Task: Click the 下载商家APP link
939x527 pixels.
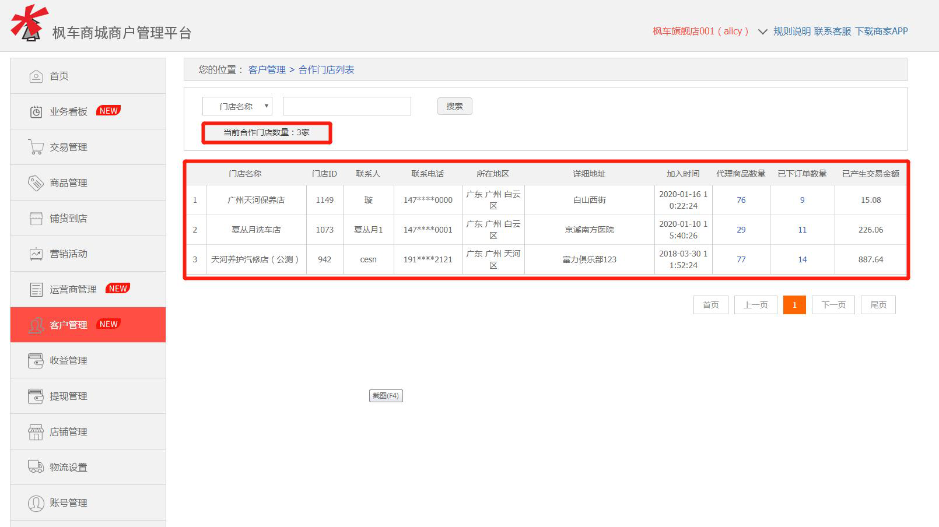Action: (881, 31)
